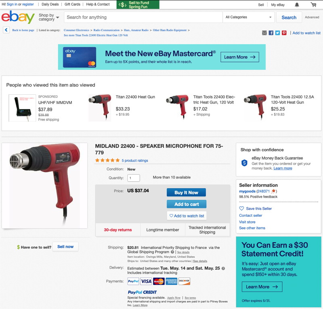Screen dimensions: 323x309
Task: Share the listing on Twitter
Action: click(277, 33)
